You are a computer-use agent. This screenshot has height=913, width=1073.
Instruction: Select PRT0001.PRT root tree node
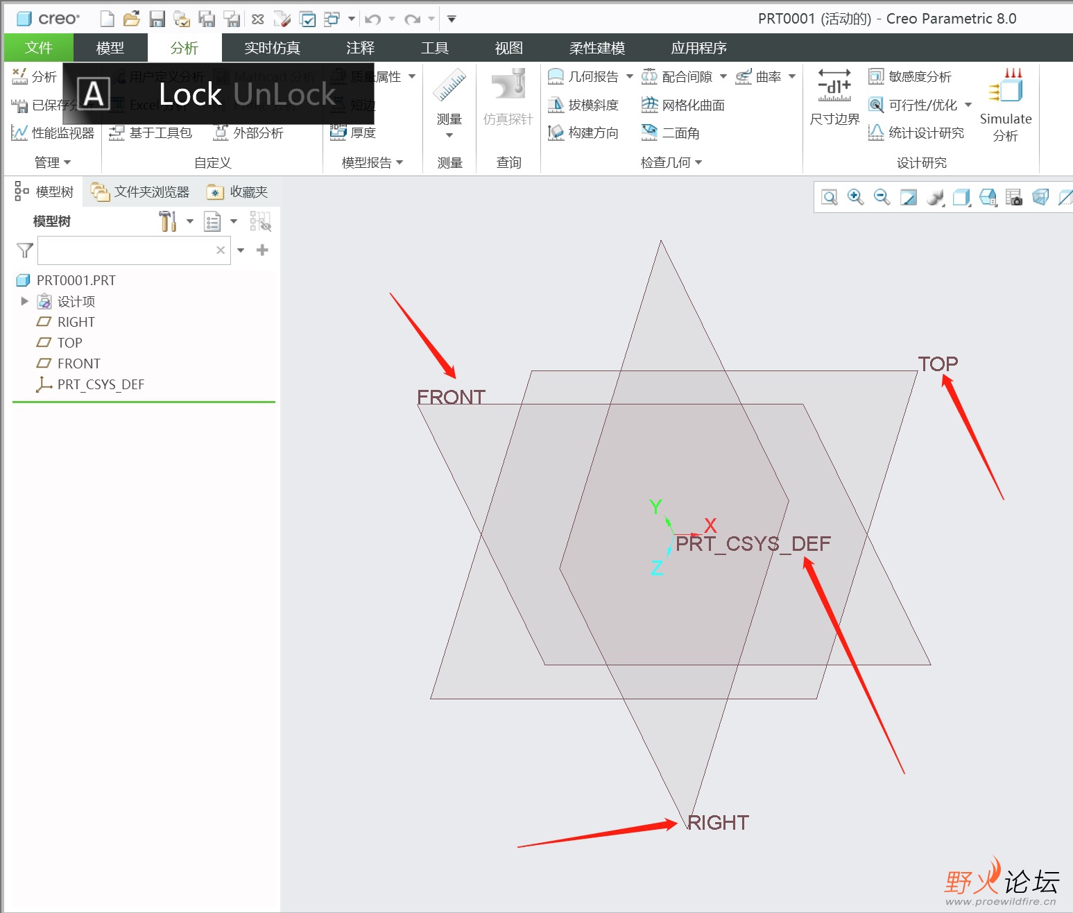coord(66,280)
